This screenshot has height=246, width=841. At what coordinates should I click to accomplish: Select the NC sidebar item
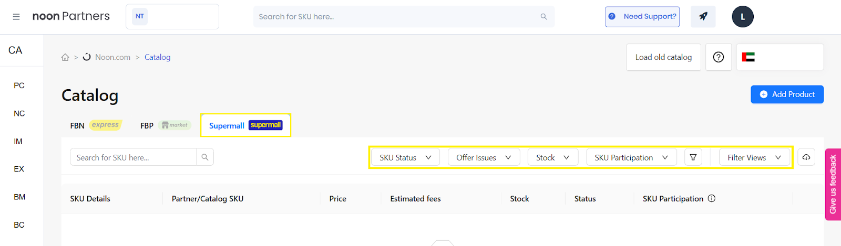pos(19,113)
